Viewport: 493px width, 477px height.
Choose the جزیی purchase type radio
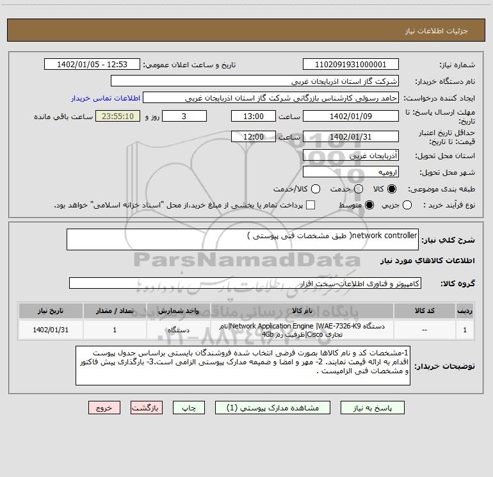click(x=407, y=205)
